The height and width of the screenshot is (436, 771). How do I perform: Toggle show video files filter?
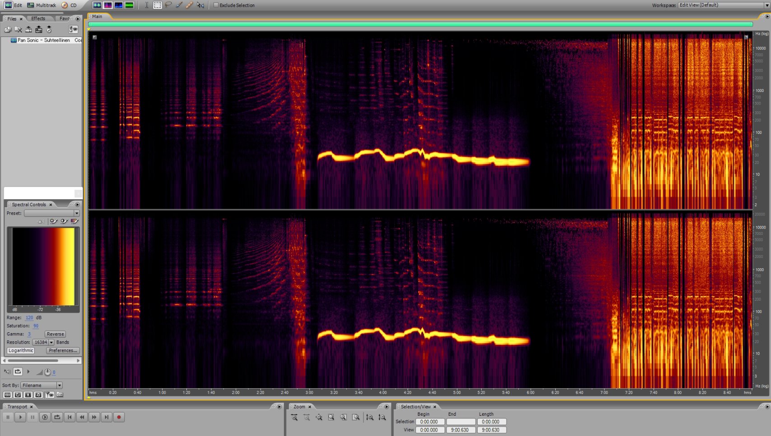pos(28,395)
